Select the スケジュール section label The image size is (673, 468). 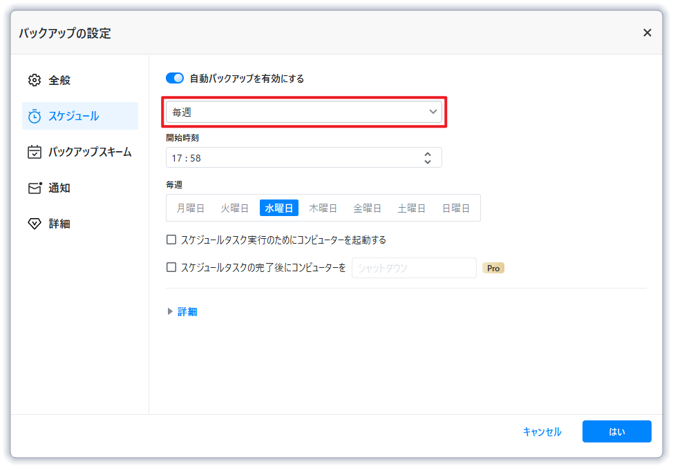73,116
